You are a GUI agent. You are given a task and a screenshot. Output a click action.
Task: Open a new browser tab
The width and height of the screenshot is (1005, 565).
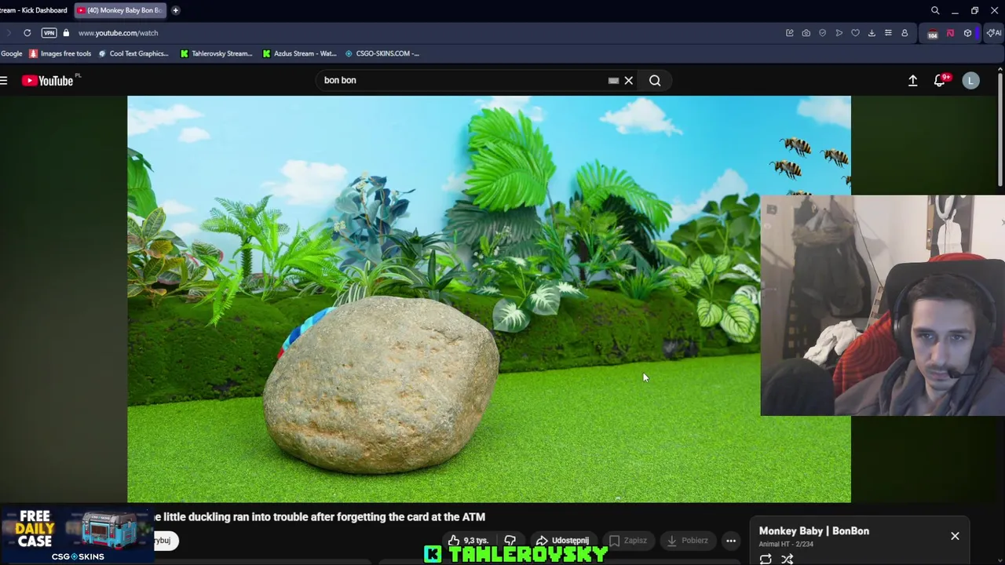pos(175,10)
